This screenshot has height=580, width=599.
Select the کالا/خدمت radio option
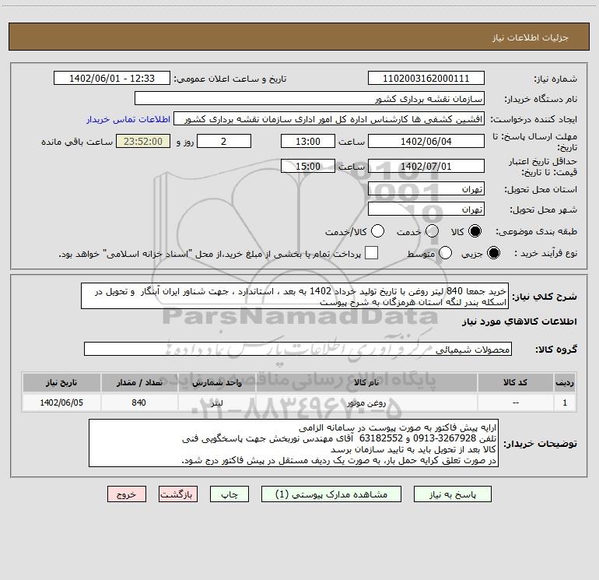tap(377, 231)
